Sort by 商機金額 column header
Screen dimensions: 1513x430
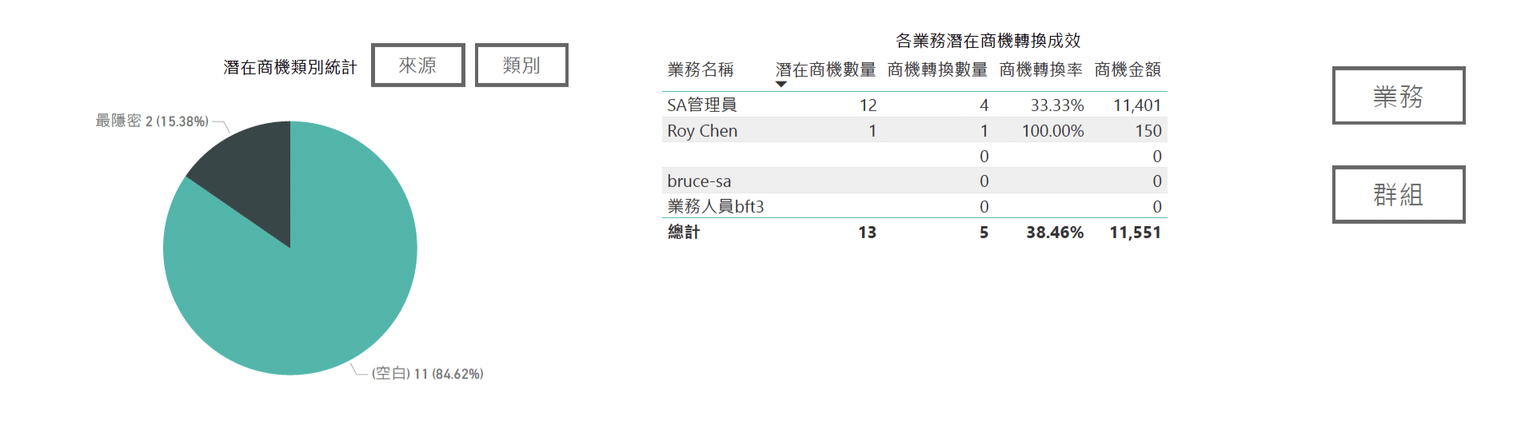point(1128,70)
